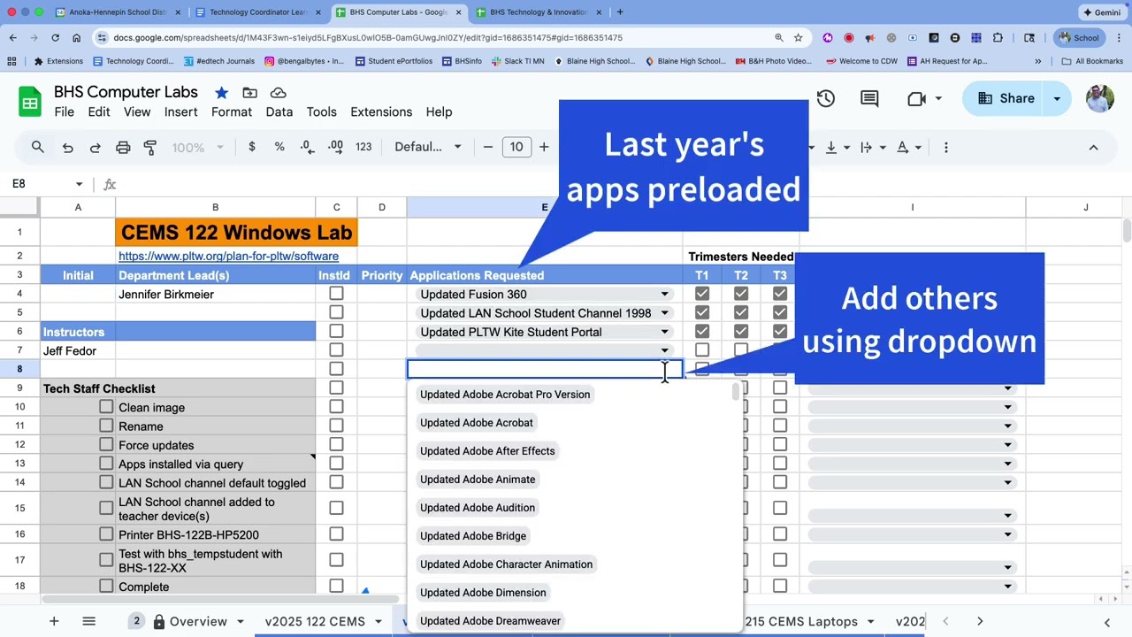The image size is (1132, 637).
Task: Click the Google Sheets home logo
Action: click(30, 102)
